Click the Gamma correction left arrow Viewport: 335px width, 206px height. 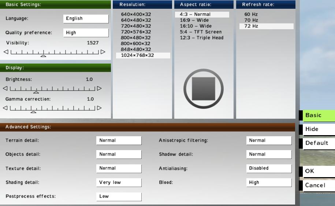pos(5,108)
